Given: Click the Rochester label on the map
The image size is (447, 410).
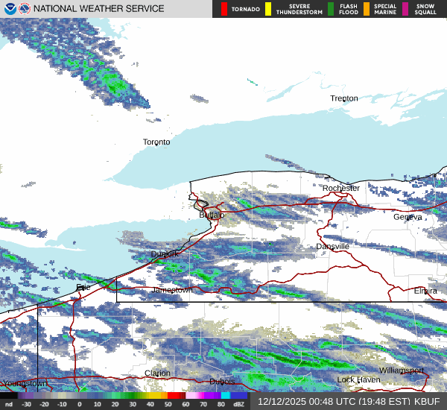Looking at the screenshot, I should tap(340, 188).
